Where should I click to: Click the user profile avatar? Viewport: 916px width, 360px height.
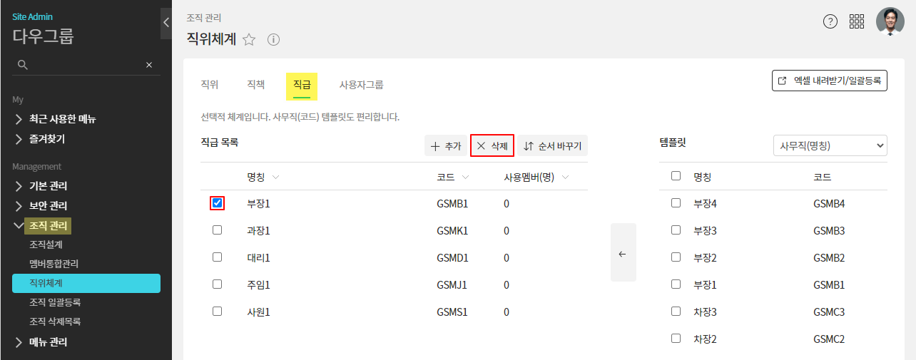(890, 21)
